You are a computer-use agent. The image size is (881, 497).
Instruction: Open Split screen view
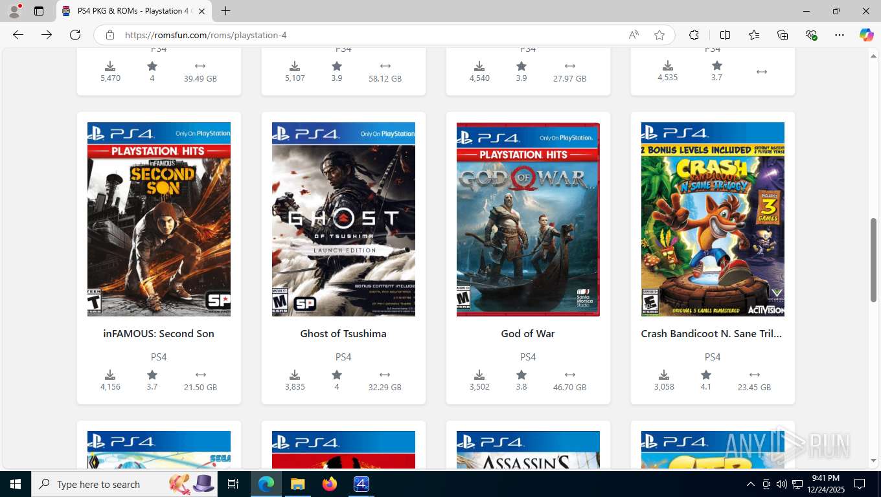(725, 35)
